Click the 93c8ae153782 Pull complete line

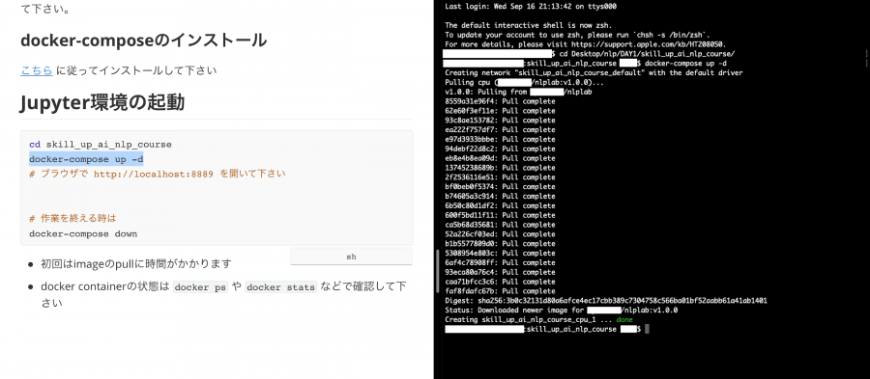500,120
